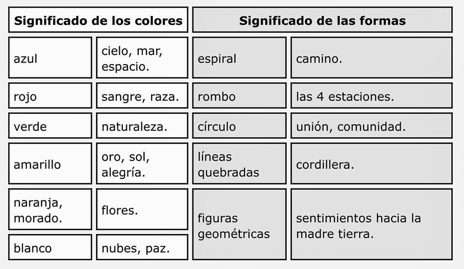Screen dimensions: 464x269
Task: Select the 'azul' cell
Action: 50,57
